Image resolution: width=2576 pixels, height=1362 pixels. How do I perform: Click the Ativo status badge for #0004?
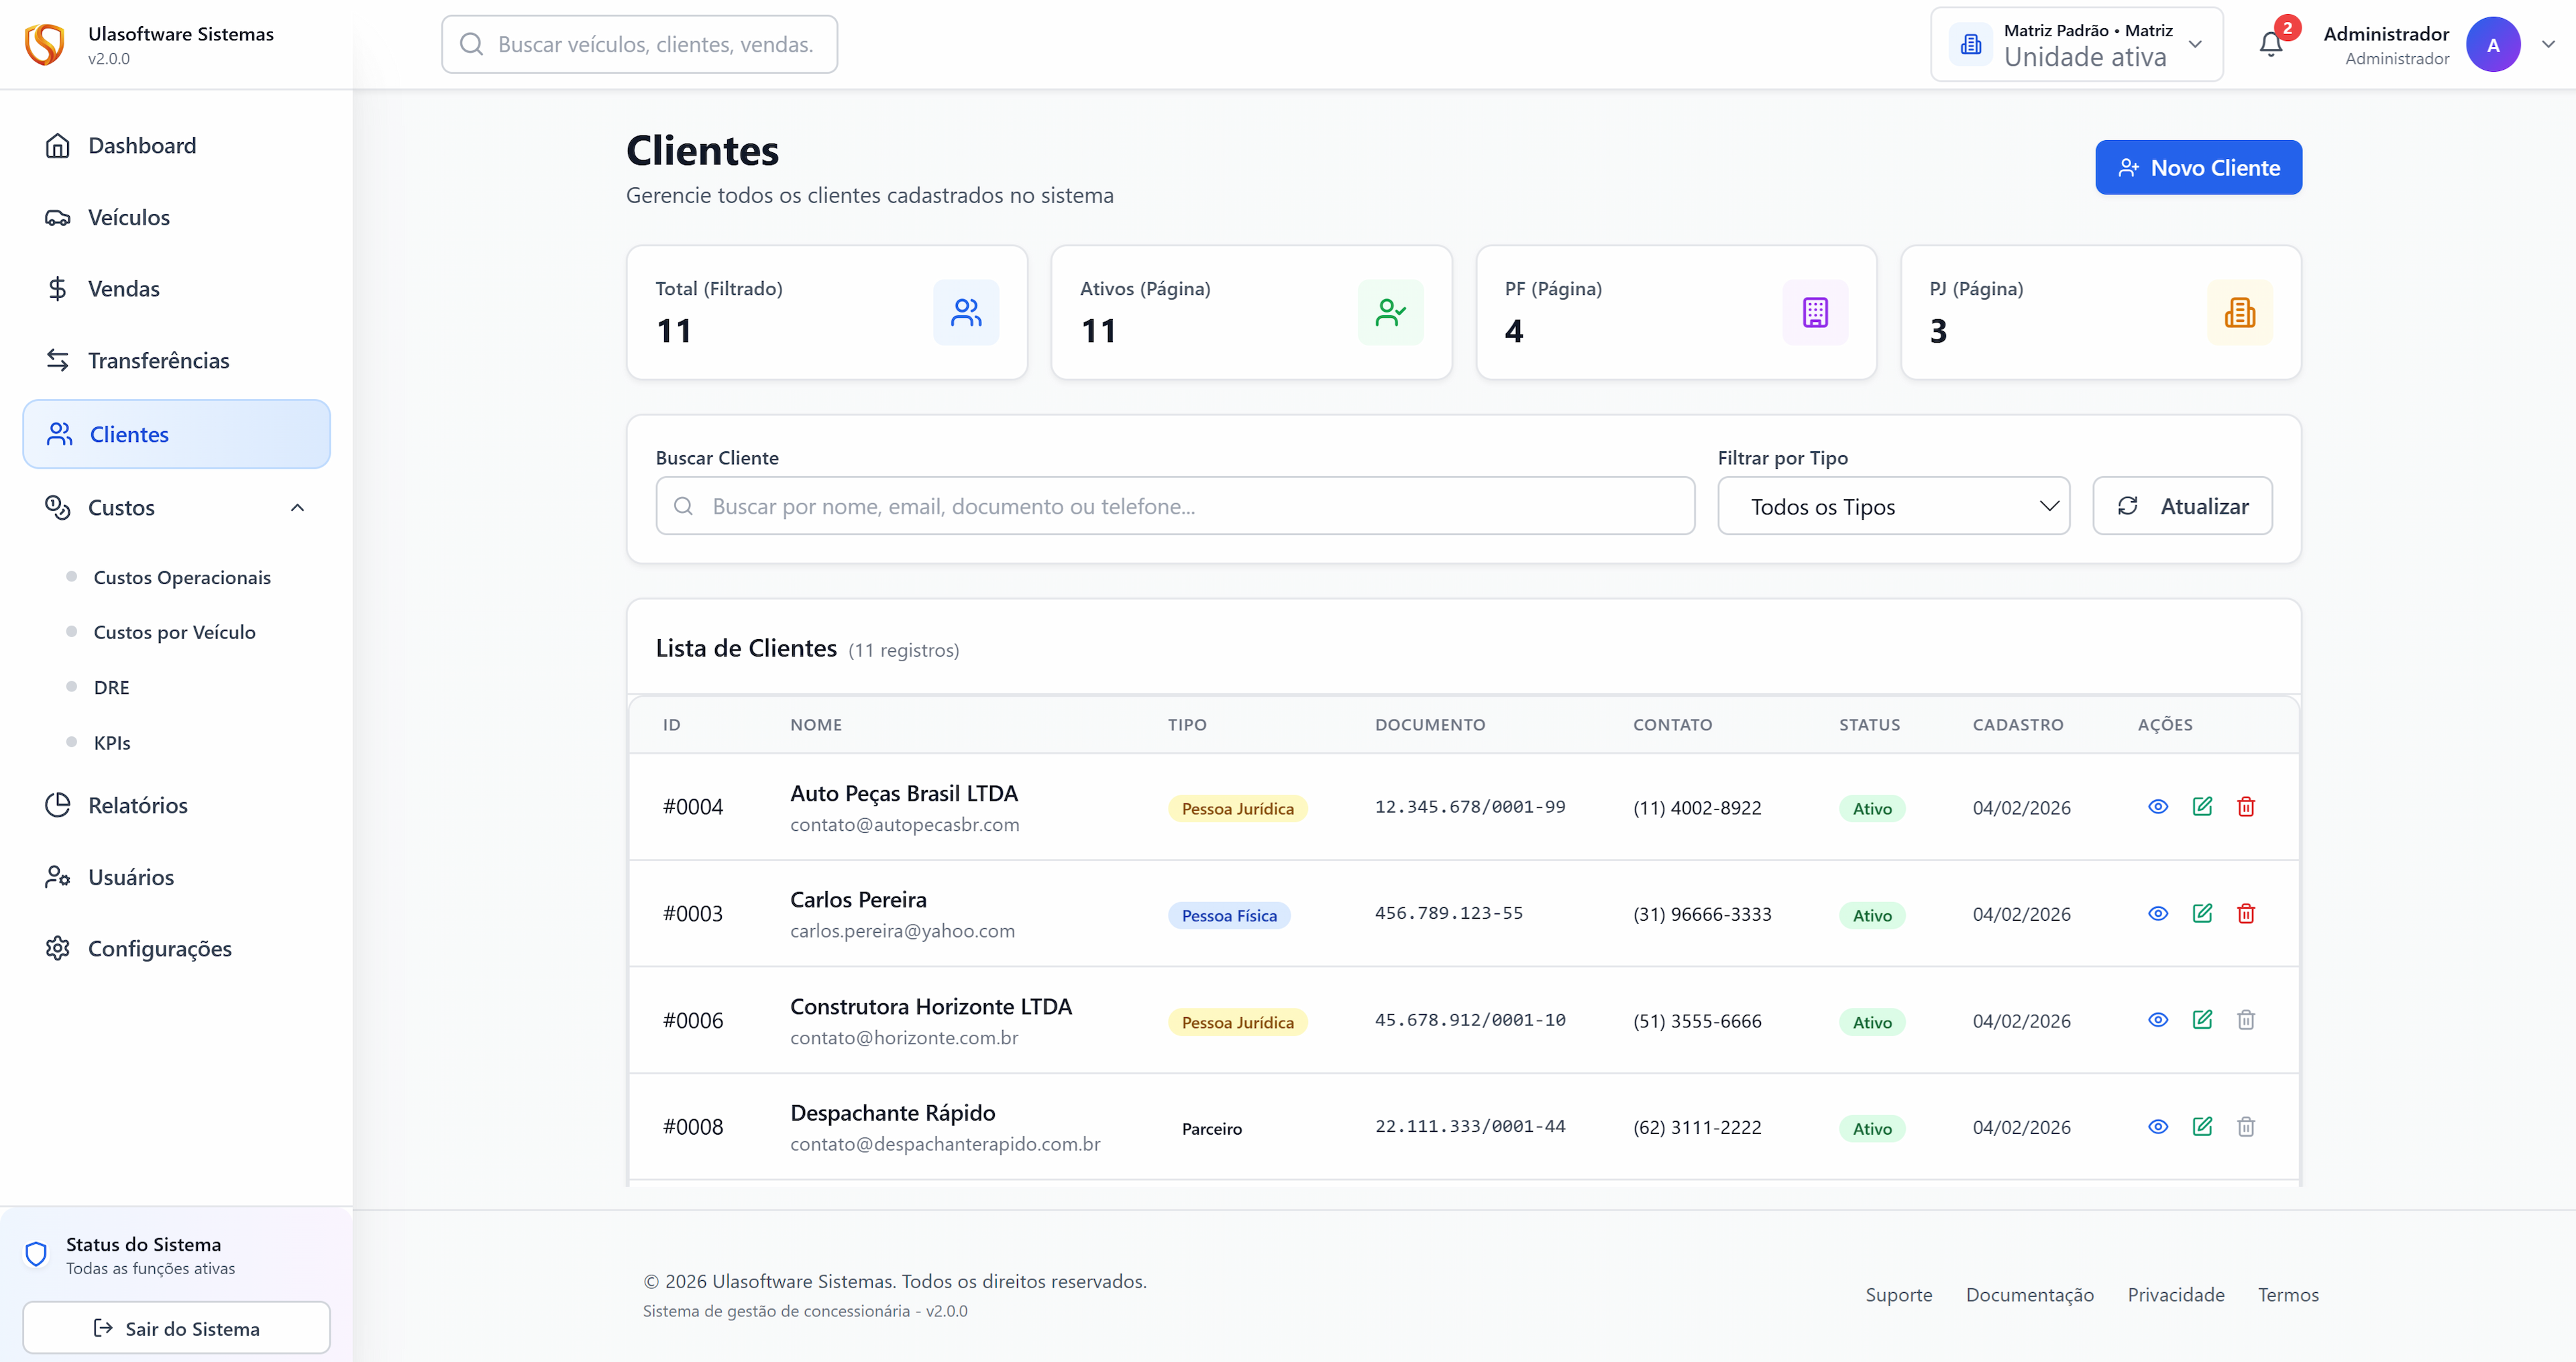click(x=1871, y=808)
